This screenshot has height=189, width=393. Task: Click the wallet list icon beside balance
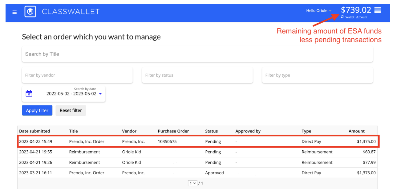377,10
